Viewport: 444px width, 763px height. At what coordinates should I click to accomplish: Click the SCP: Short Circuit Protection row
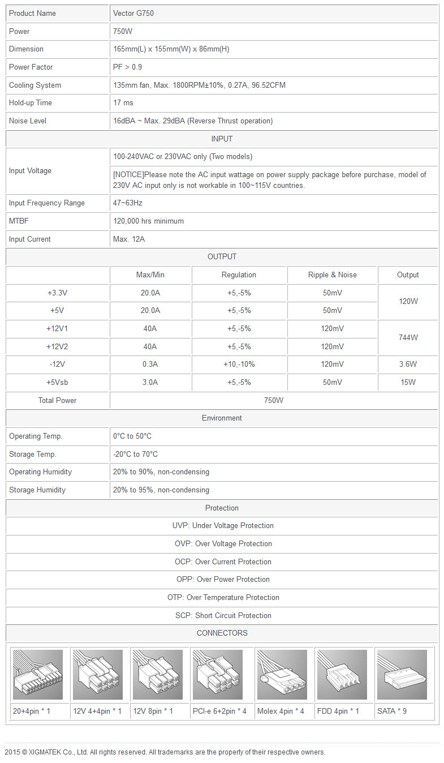click(x=223, y=616)
